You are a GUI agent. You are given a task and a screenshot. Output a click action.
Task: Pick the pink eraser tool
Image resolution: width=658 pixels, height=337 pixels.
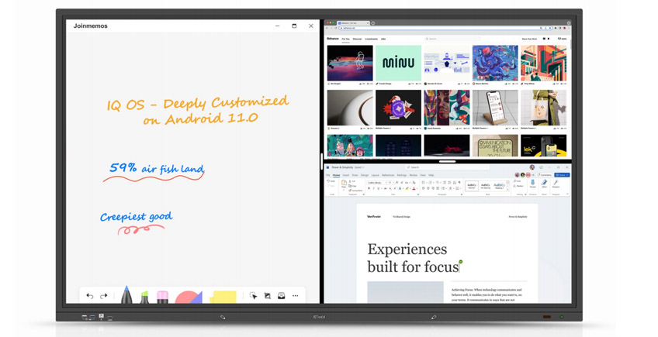[162, 297]
